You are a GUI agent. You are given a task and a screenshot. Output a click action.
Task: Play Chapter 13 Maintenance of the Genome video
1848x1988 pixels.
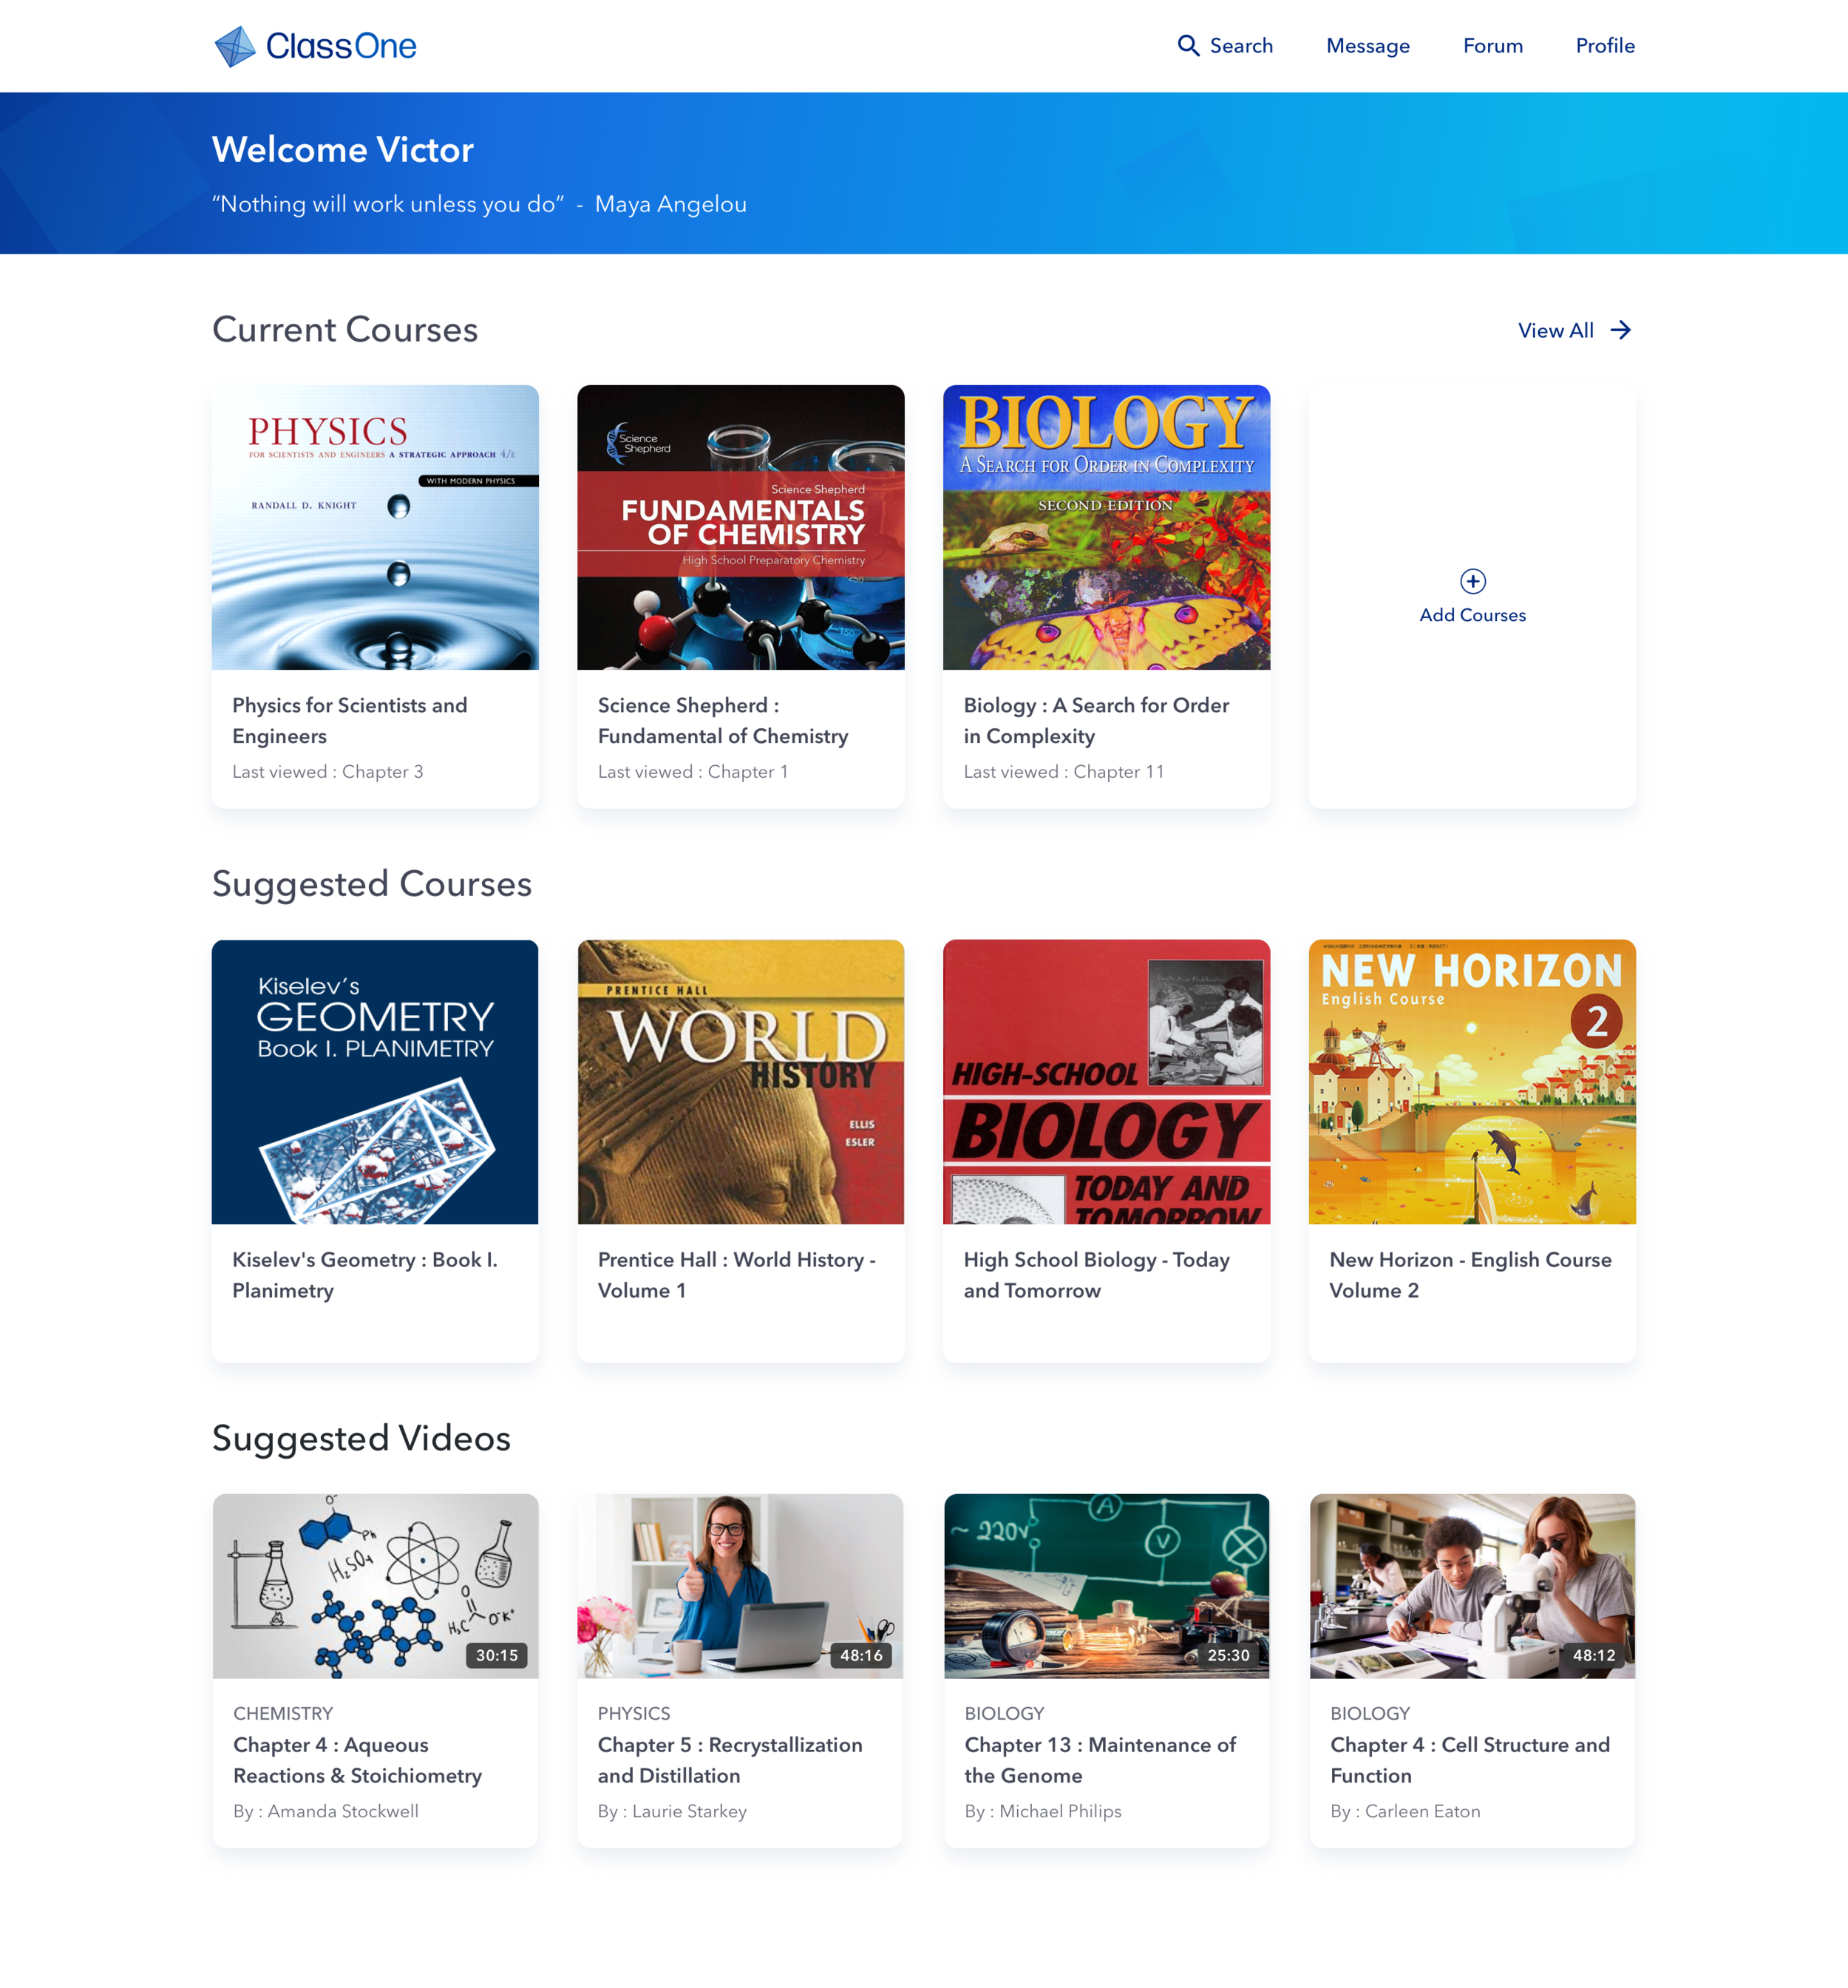1106,1585
